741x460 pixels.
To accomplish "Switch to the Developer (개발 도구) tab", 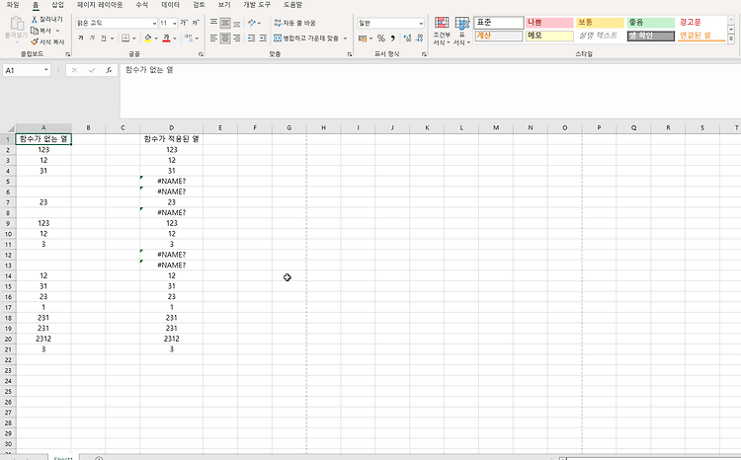I will [257, 5].
